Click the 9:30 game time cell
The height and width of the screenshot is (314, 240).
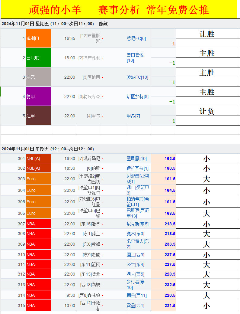pyautogui.click(x=71, y=295)
